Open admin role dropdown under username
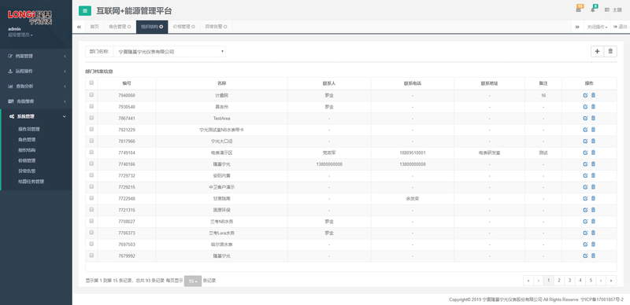The image size is (630, 305). click(20, 35)
